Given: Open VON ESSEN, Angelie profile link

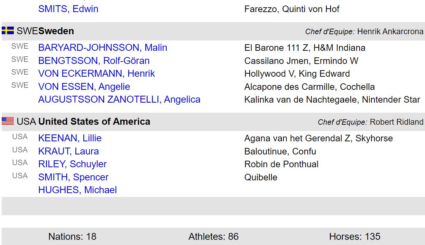Looking at the screenshot, I should pos(84,87).
